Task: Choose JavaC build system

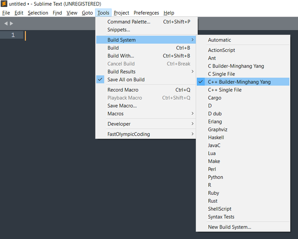Action: (243, 145)
